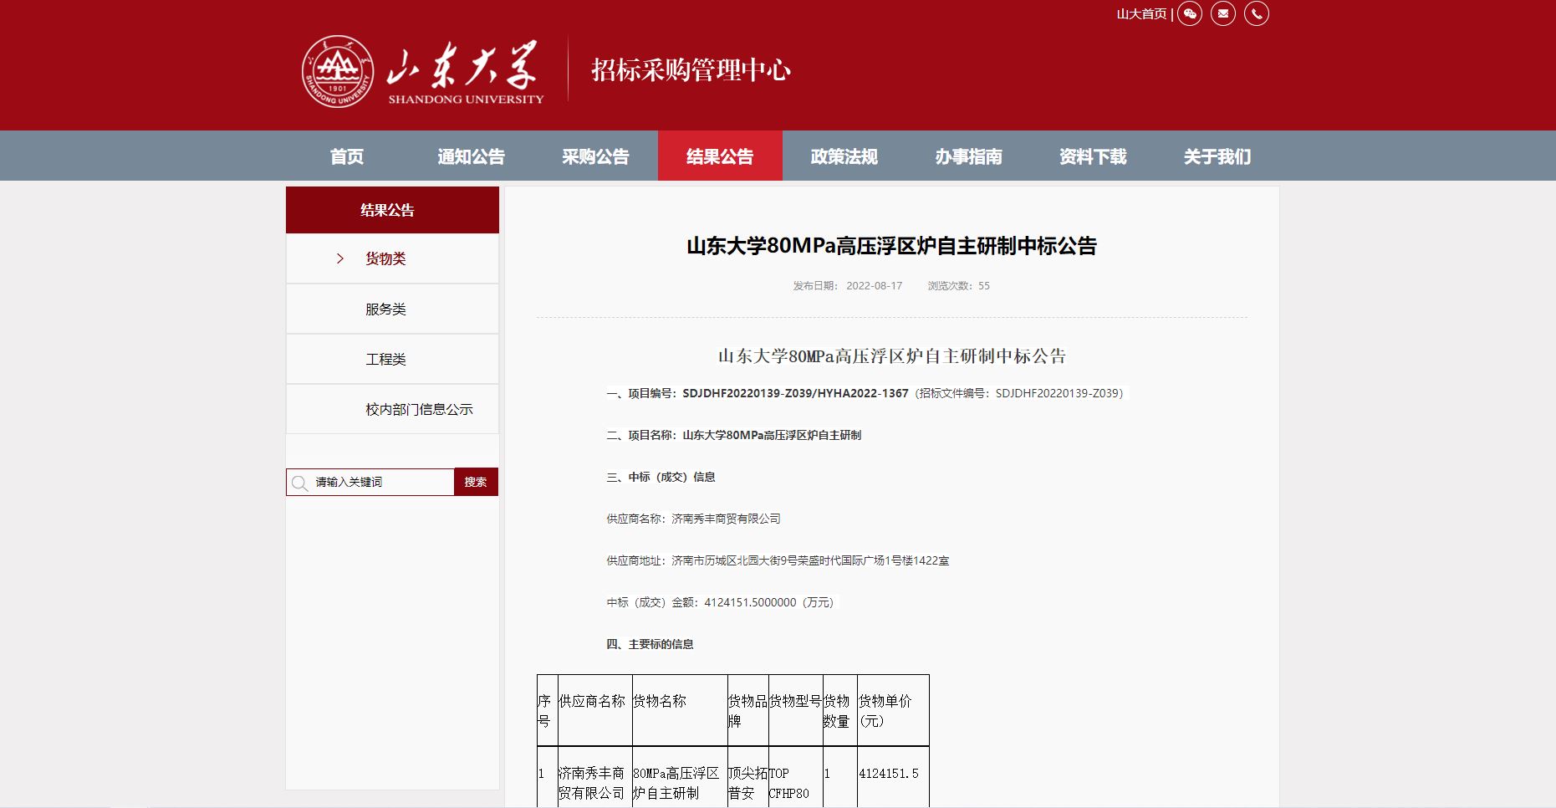This screenshot has width=1556, height=808.
Task: Click the 山大首页 link
Action: (1141, 14)
